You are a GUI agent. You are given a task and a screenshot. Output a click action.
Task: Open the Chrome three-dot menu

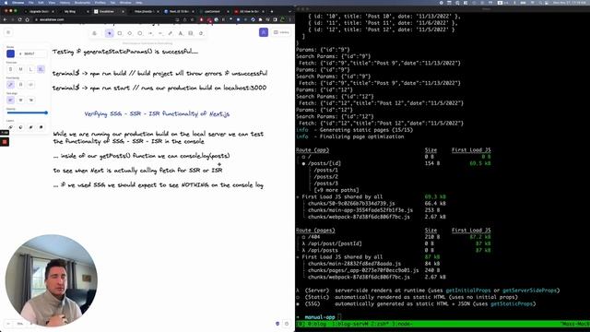(x=290, y=19)
